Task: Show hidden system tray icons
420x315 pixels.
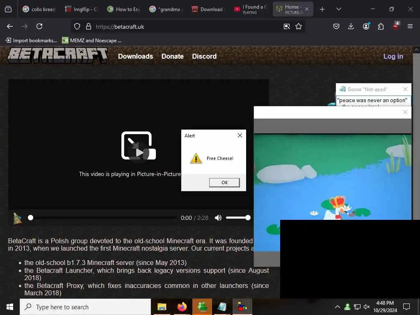Action: (338, 307)
